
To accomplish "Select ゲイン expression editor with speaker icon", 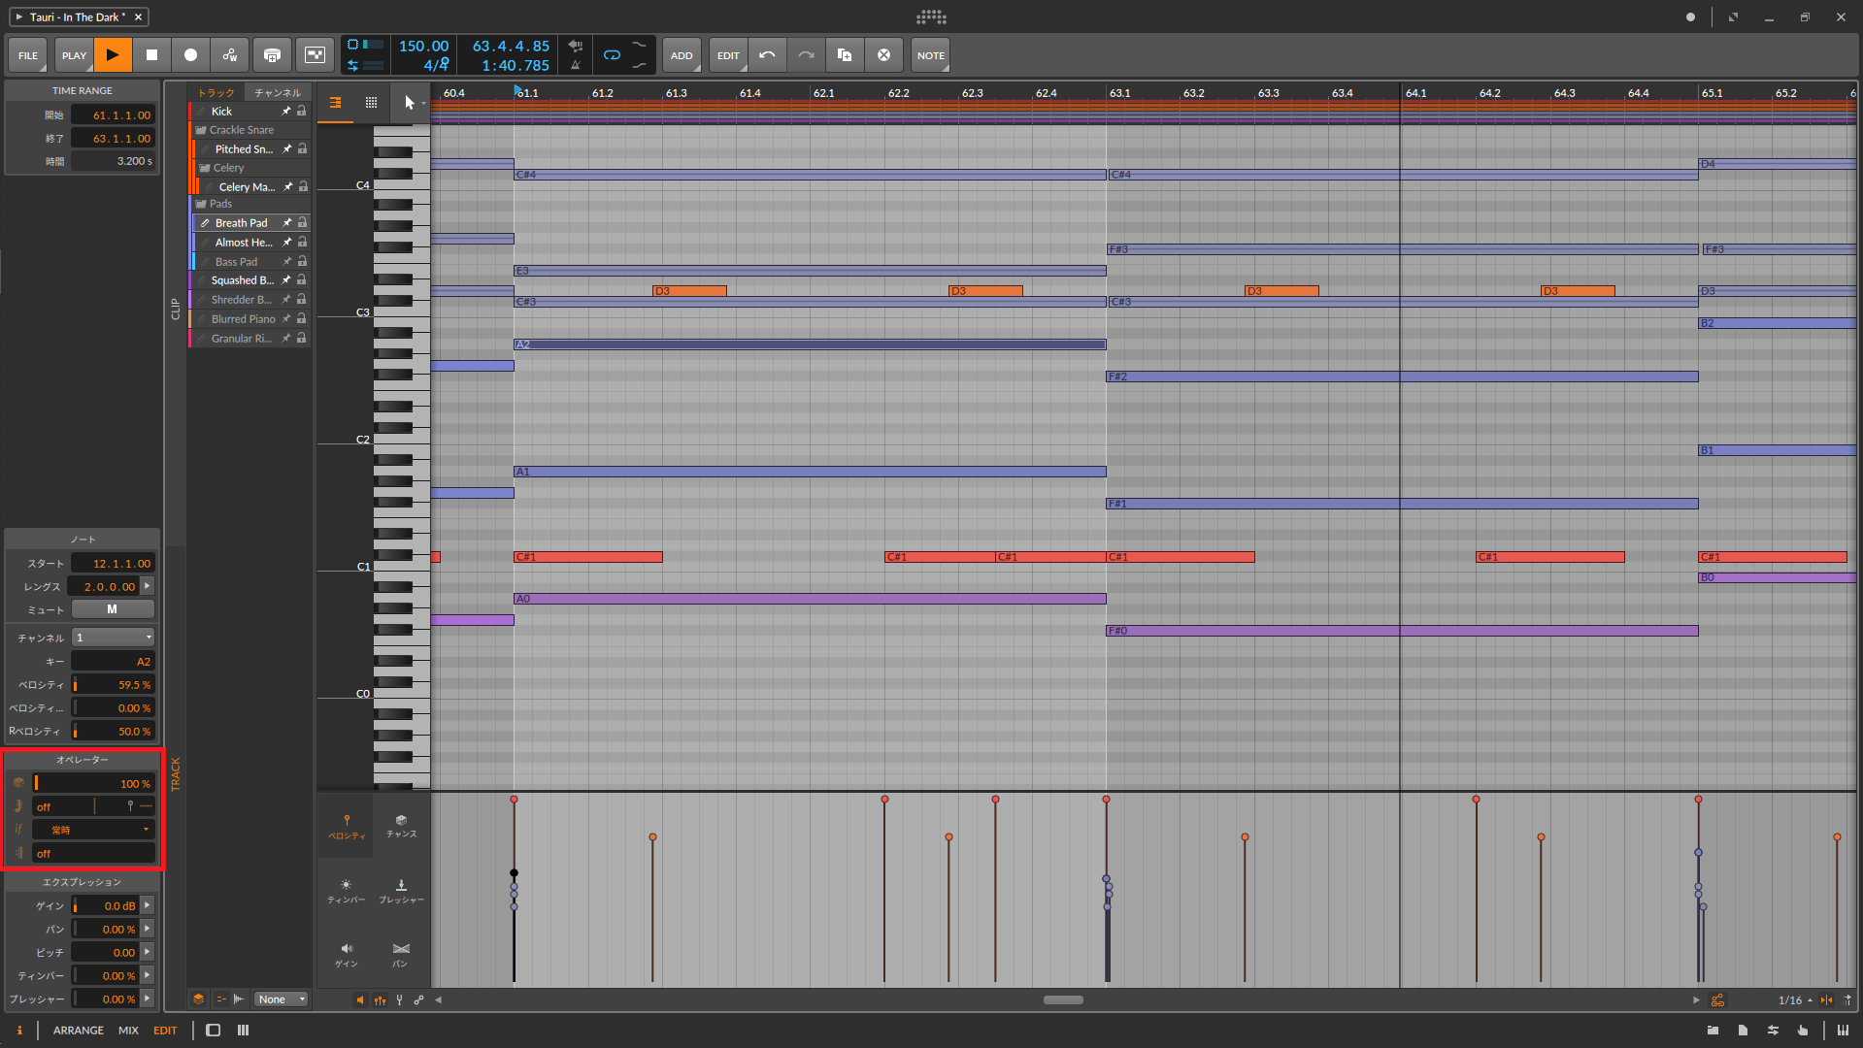I will [347, 955].
